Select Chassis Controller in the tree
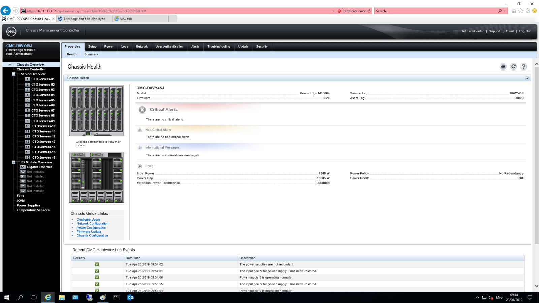Screen dimensions: 539x303 point(31,69)
